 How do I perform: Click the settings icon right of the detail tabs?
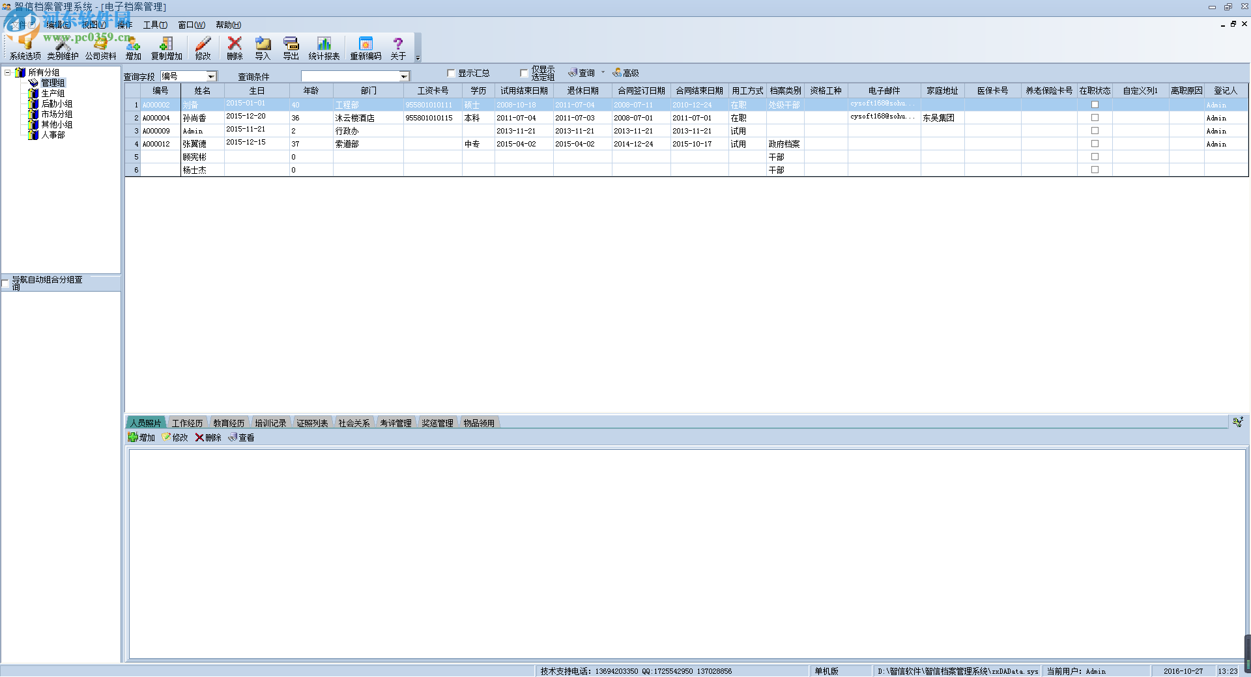pos(1237,422)
